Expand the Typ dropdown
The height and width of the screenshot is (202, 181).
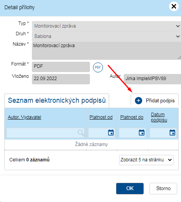click(x=106, y=26)
